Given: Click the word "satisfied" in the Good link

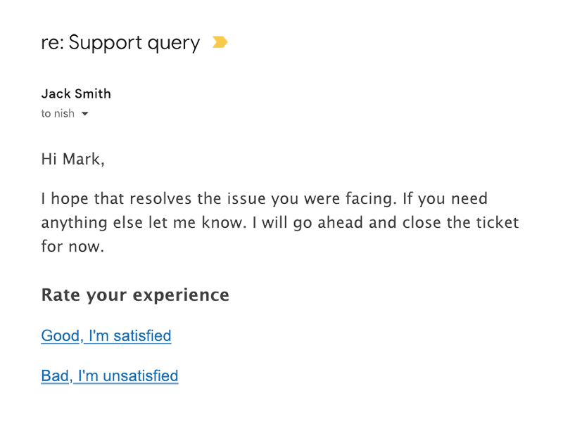Looking at the screenshot, I should coord(142,336).
